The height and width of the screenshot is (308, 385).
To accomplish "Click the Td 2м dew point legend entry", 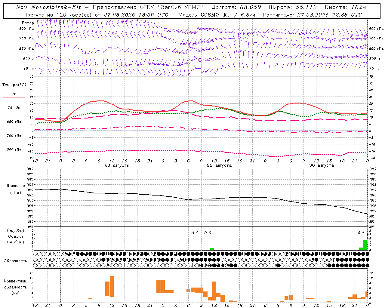I will pyautogui.click(x=14, y=107).
